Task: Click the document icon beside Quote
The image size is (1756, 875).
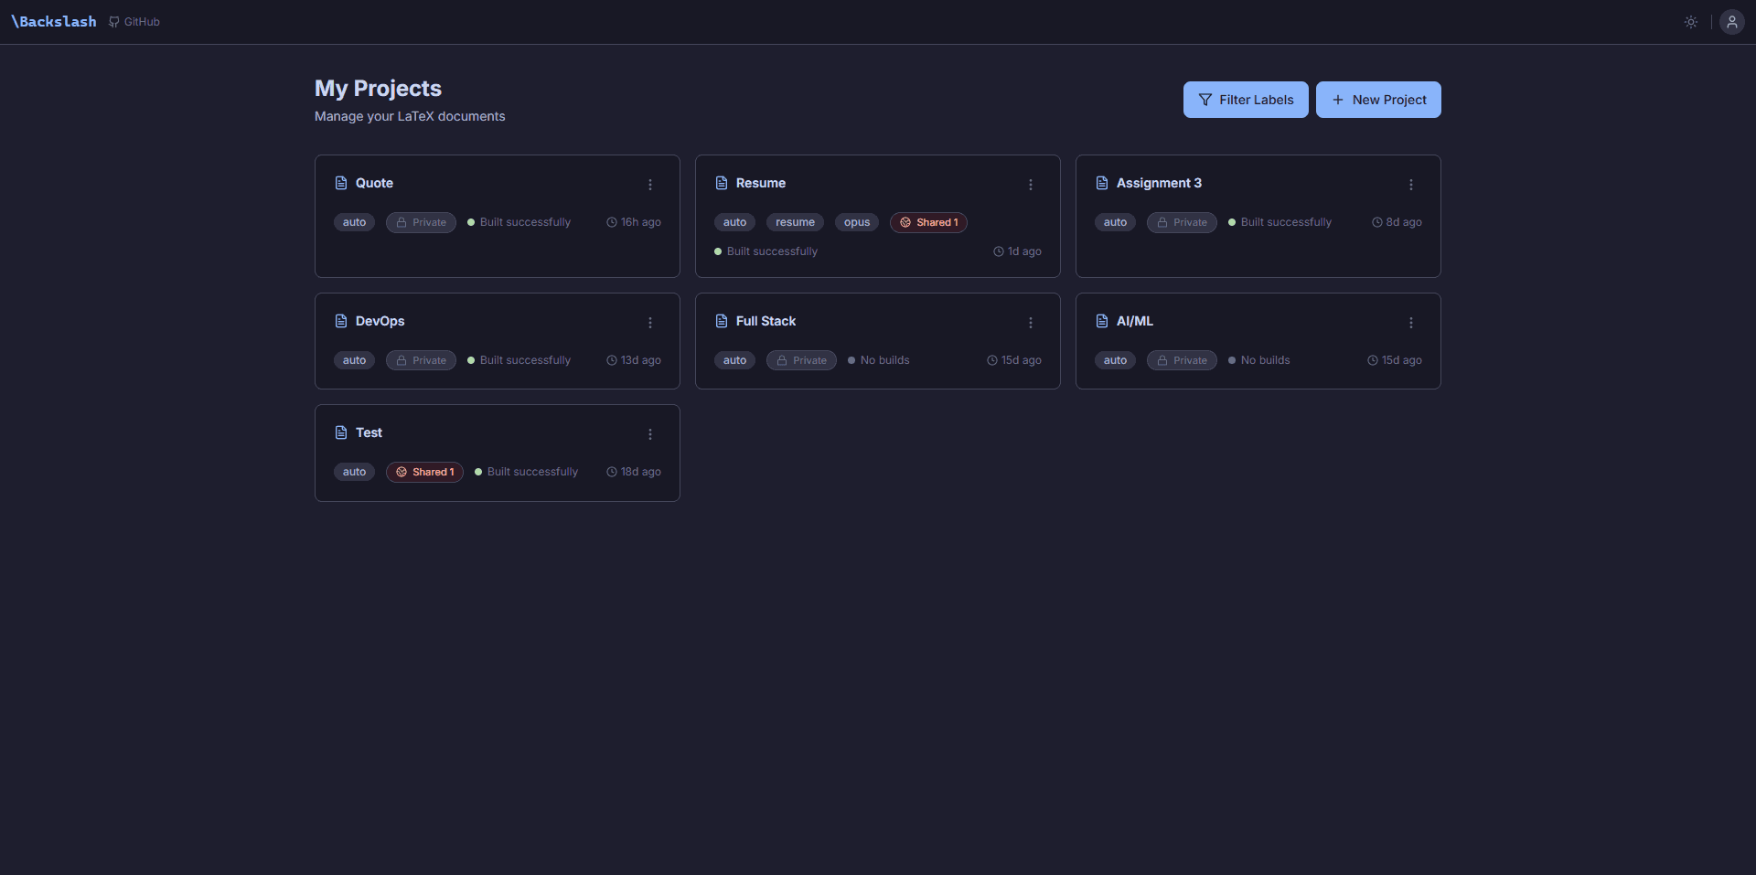Action: coord(341,183)
